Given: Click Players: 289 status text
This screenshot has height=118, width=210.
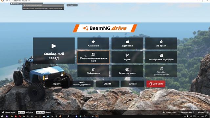Looking at the screenshot, I should coord(171,112).
